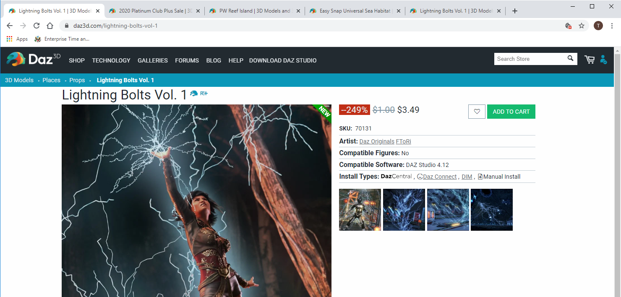The image size is (621, 297).
Task: Open the TECHNOLOGY menu
Action: click(x=111, y=60)
